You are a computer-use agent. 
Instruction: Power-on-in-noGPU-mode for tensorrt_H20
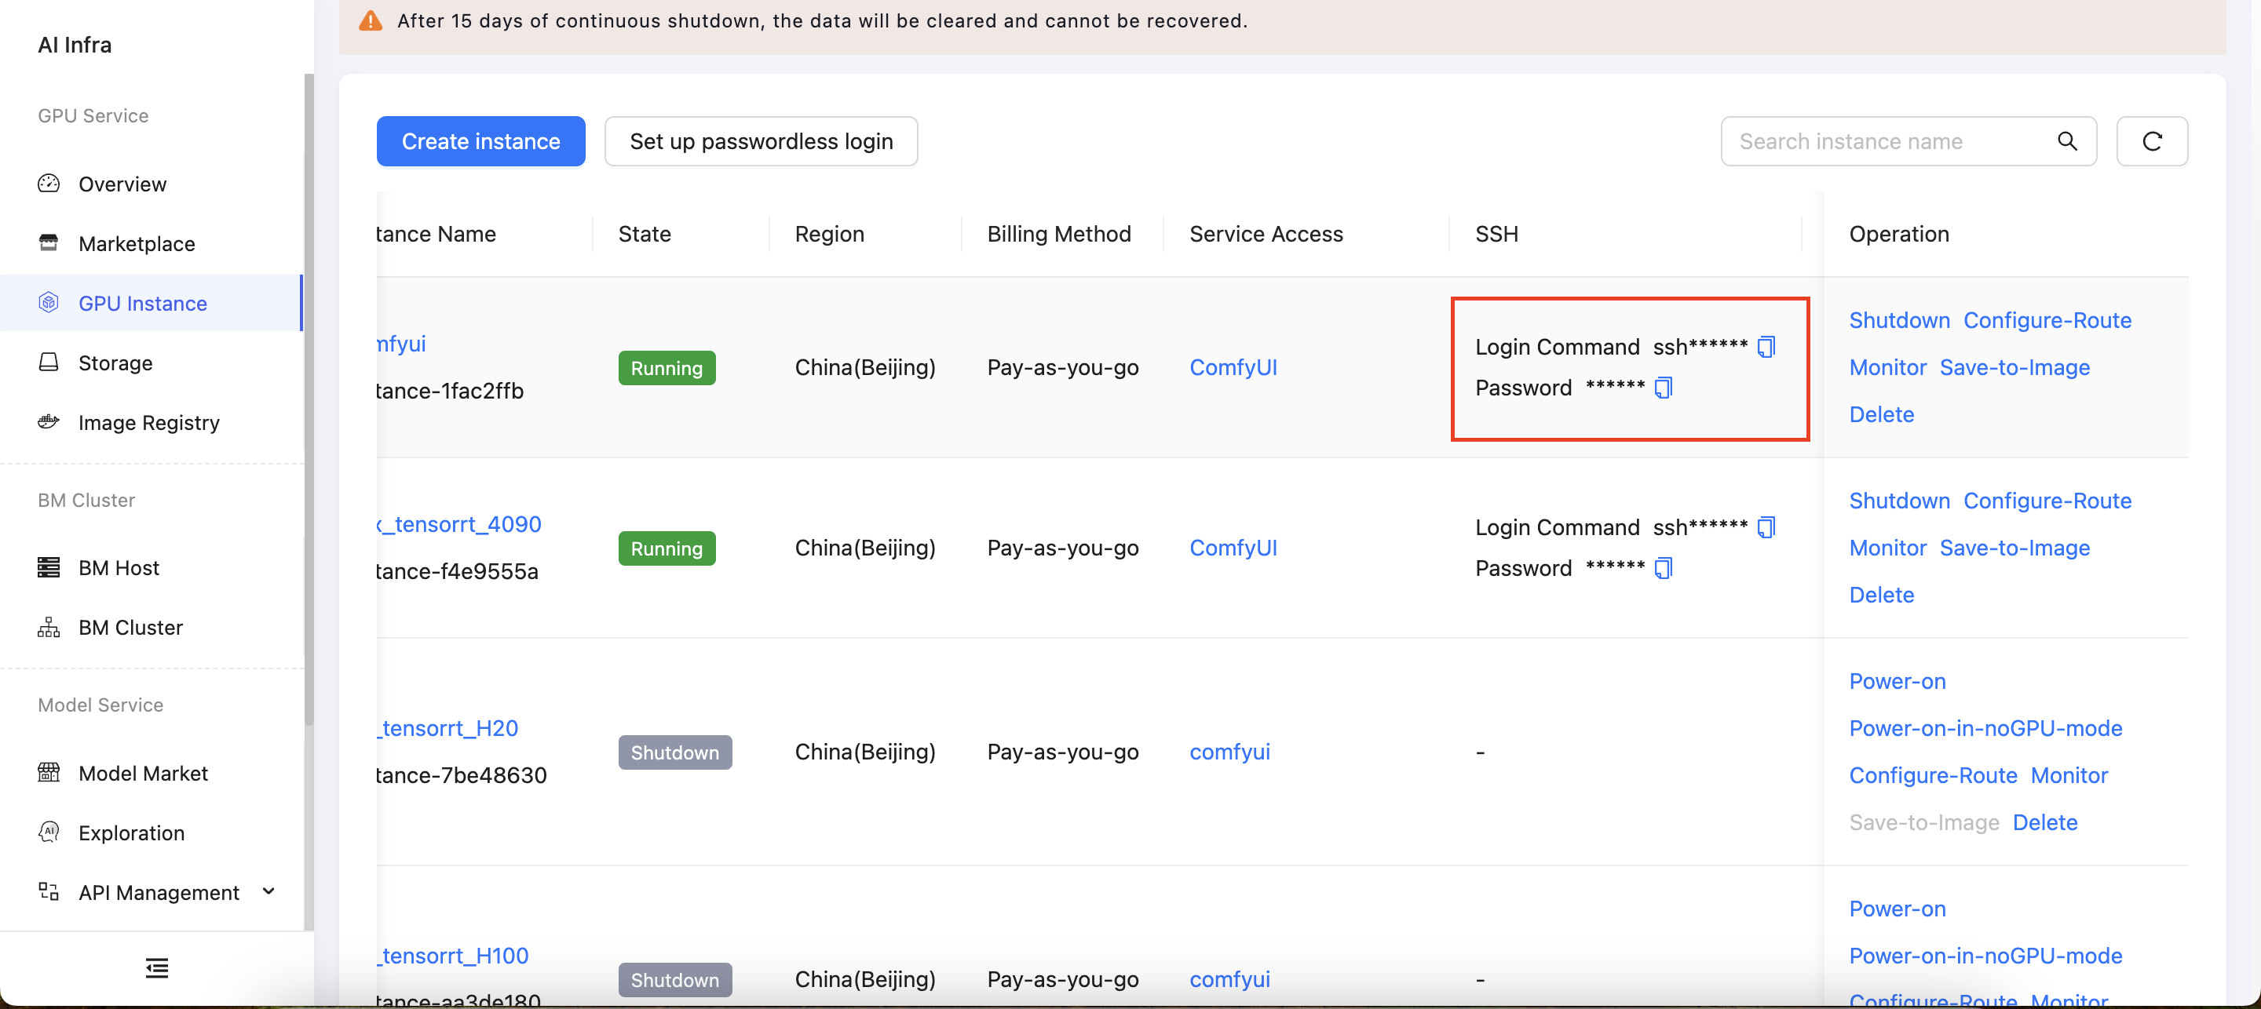(x=1985, y=729)
